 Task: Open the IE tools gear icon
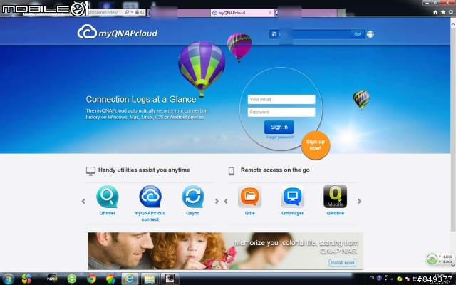point(451,12)
